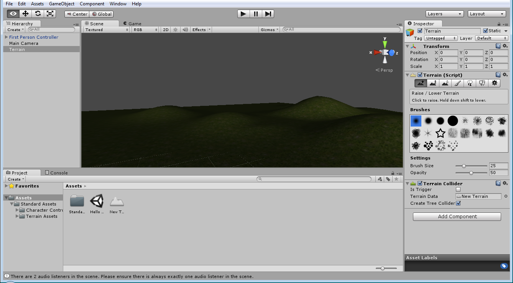Select the Scale tool in toolbar
This screenshot has width=513, height=283.
point(50,14)
